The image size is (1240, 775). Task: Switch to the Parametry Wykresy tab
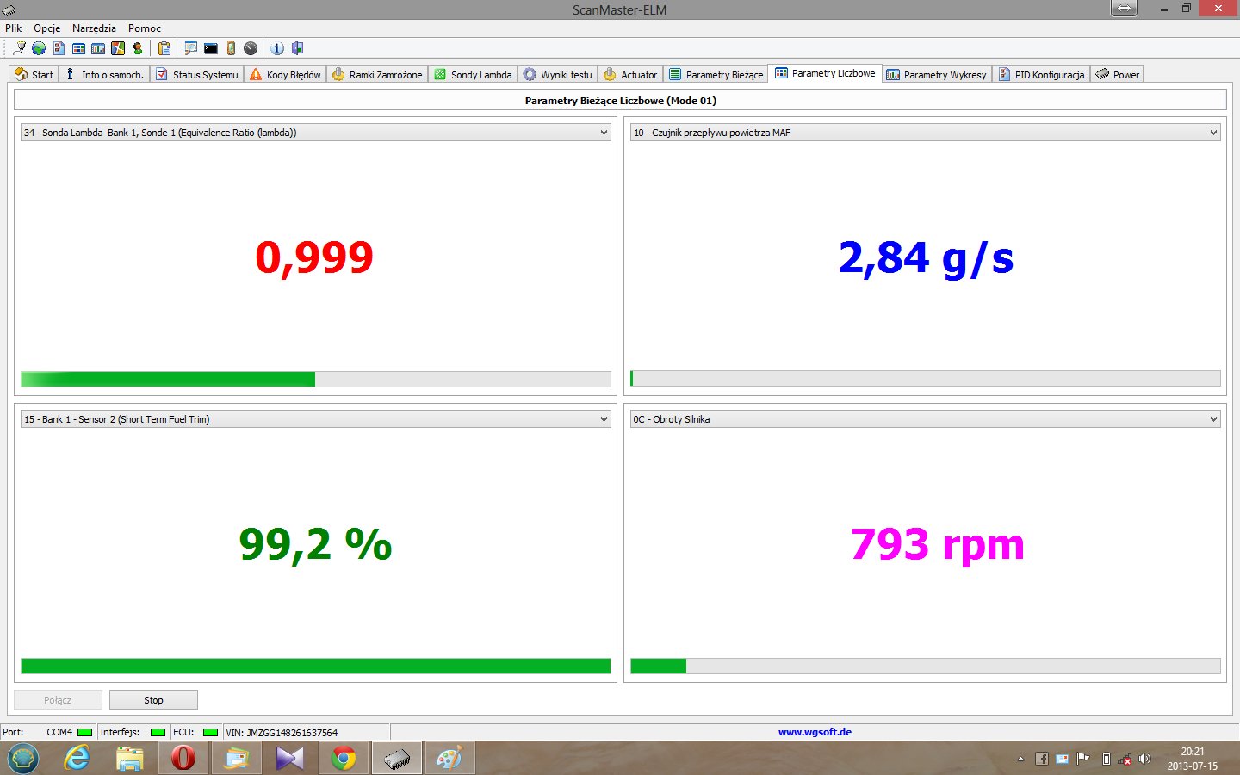tap(937, 75)
